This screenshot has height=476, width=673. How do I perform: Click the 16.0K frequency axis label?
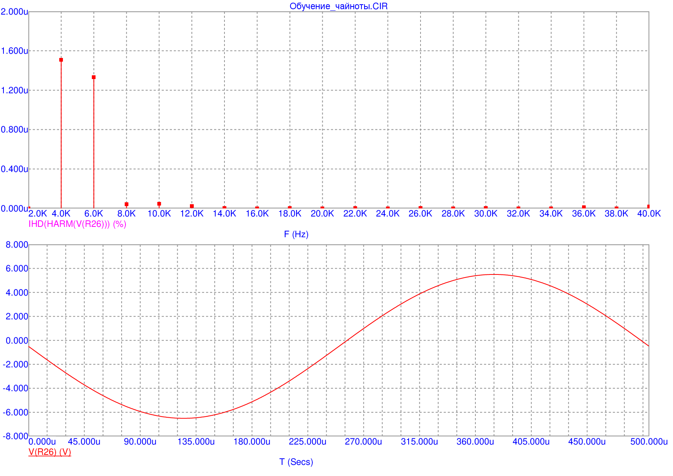(257, 213)
